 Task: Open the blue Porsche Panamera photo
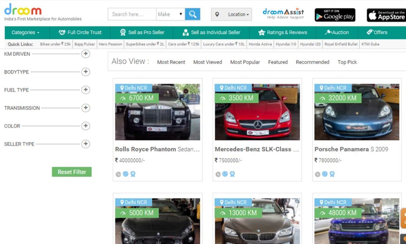357,112
